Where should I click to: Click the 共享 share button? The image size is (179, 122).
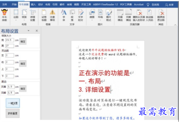click(169, 5)
